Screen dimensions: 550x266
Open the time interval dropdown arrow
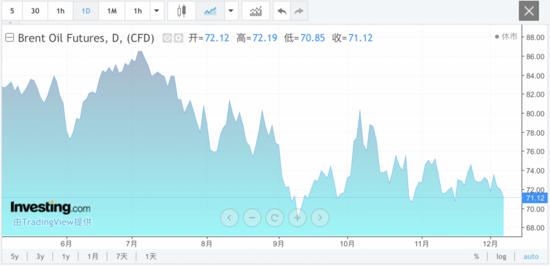tap(156, 11)
